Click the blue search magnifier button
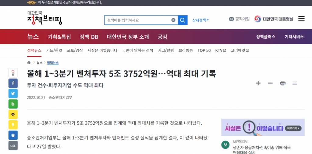This screenshot has width=312, height=154. tap(183, 20)
